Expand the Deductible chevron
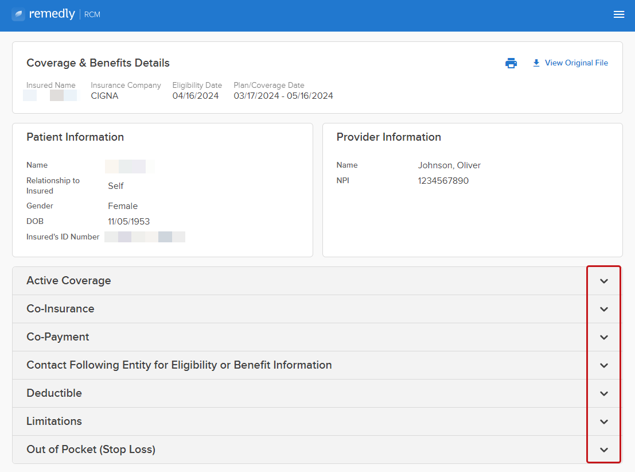The image size is (635, 472). (x=604, y=393)
